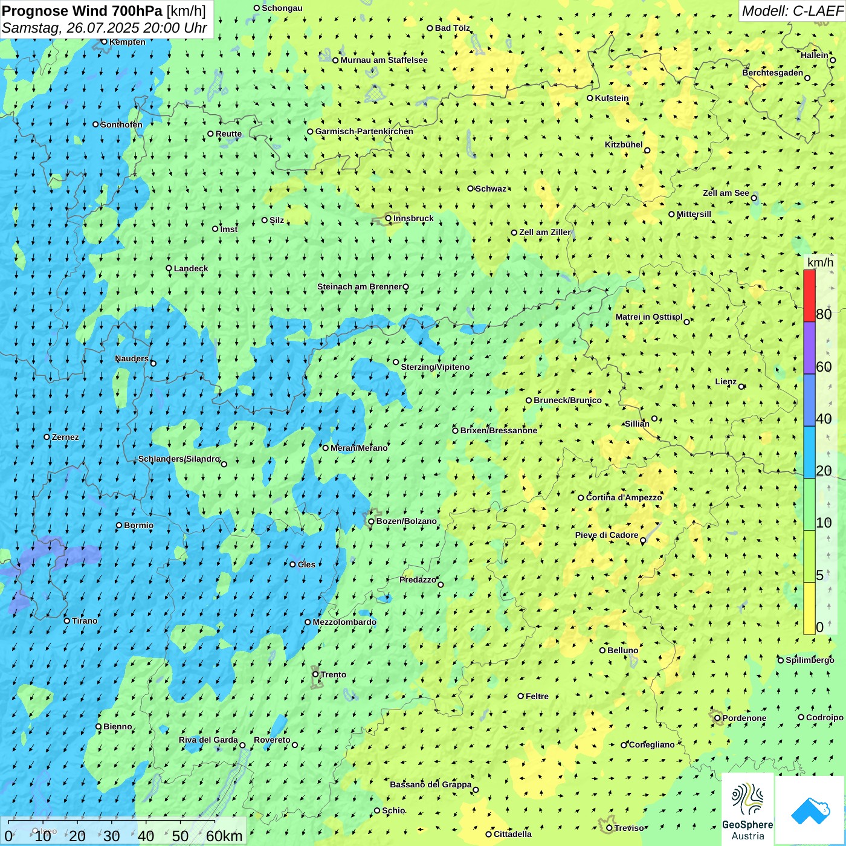Click the Nauders label
Viewport: 846px width, 846px height.
coord(132,358)
